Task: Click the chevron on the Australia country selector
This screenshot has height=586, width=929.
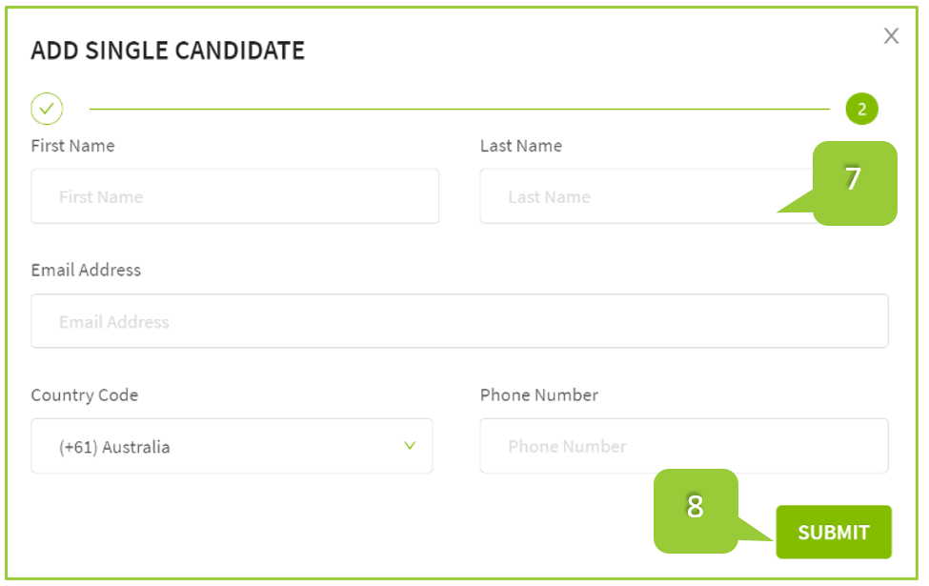Action: [410, 445]
